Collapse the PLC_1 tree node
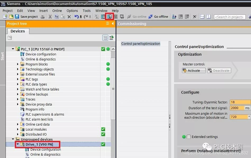 [13, 49]
